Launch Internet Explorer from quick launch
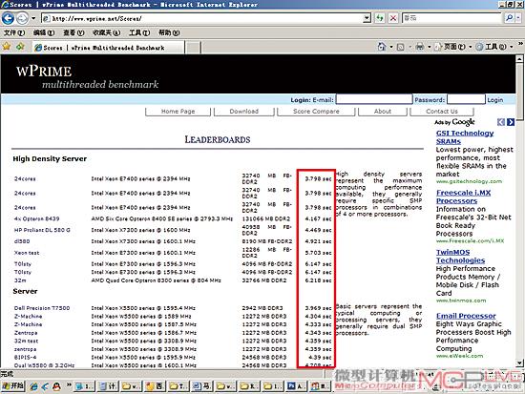This screenshot has height=394, width=525. 33,386
